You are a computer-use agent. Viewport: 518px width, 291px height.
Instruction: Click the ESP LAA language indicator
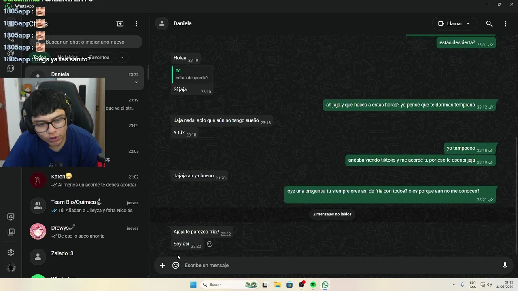[x=473, y=285]
